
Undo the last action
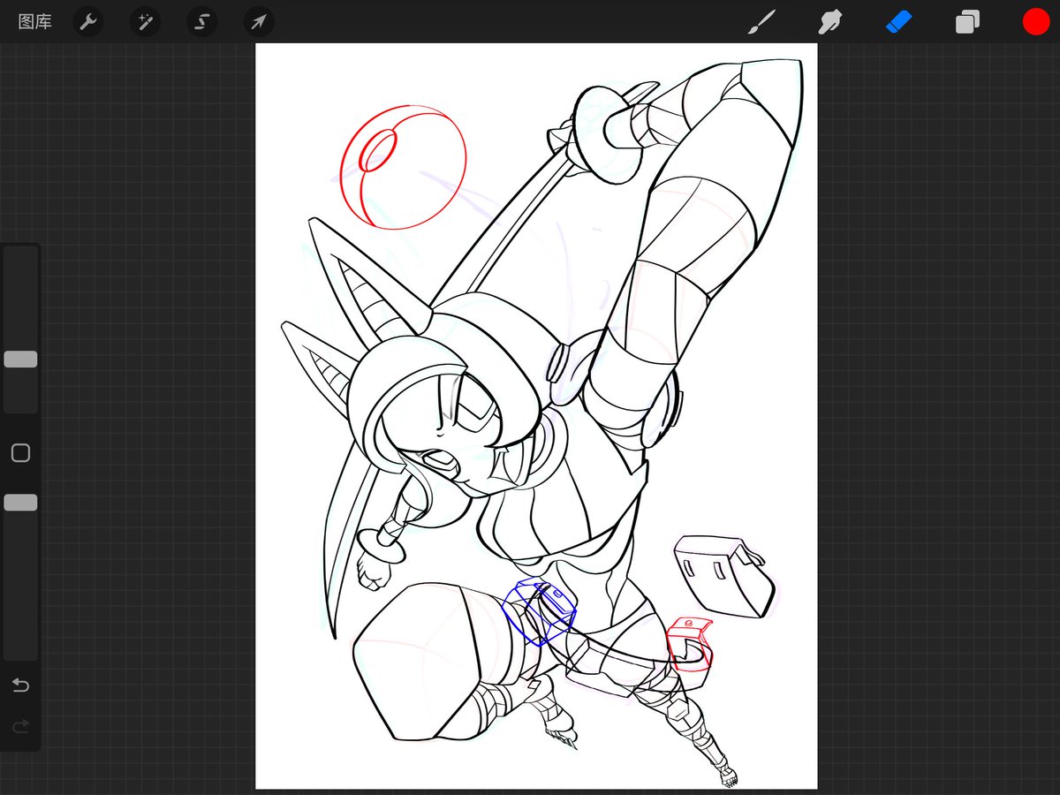point(20,685)
